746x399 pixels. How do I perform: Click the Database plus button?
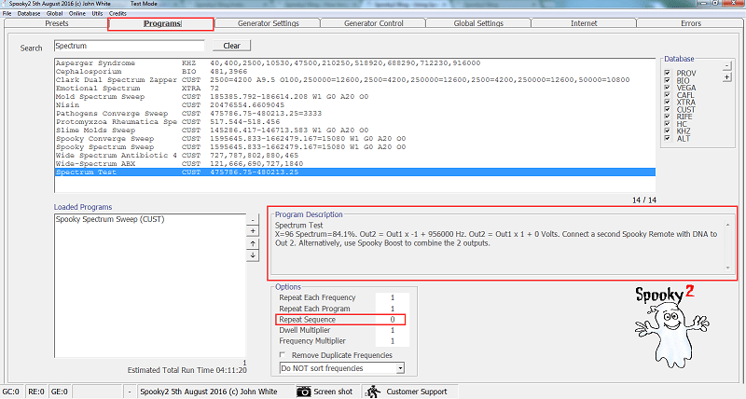(x=726, y=77)
